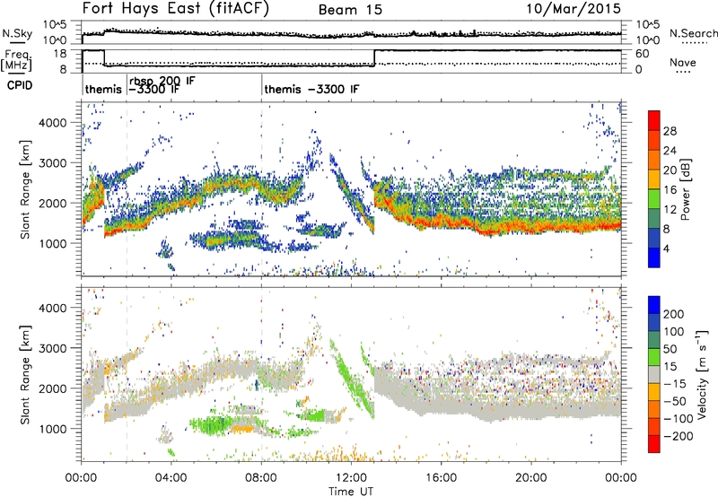Screen dimensions: 718x497
Task: Select the 'Freq. [MHz]' axis label
Action: click(16, 61)
